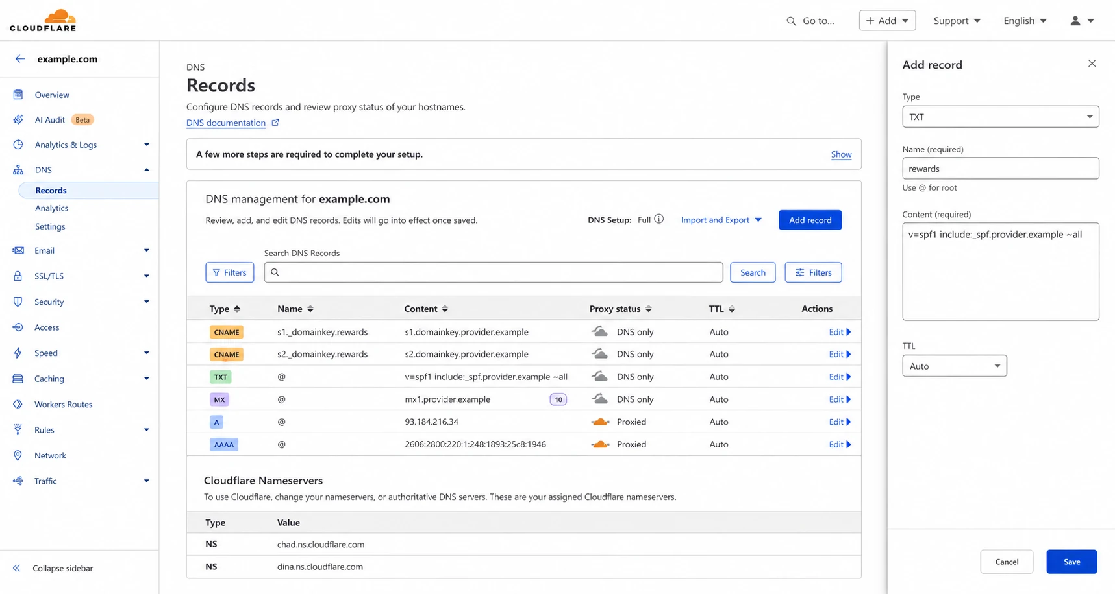Click the Save button
The height and width of the screenshot is (594, 1115).
(x=1071, y=562)
